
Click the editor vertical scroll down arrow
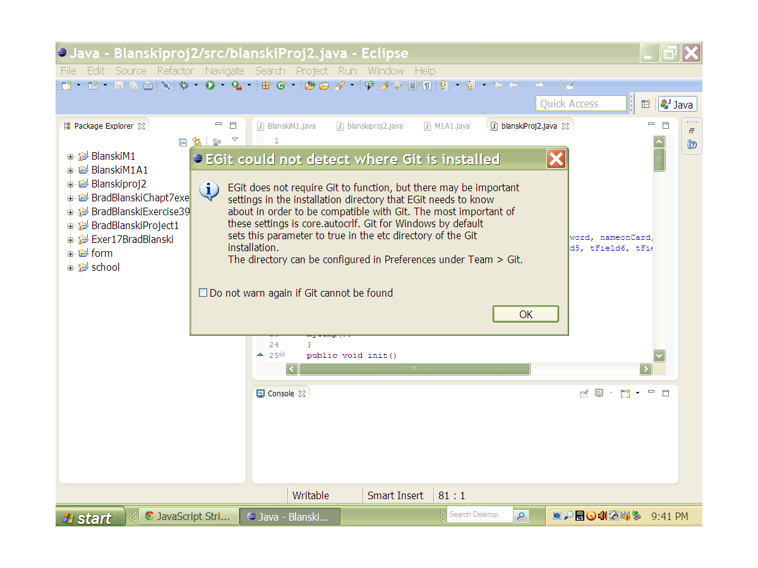[659, 355]
